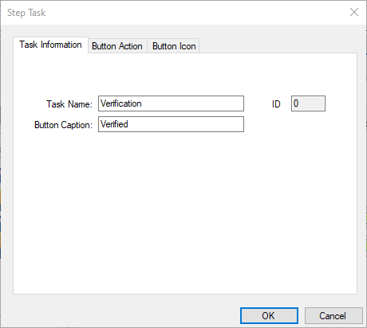
Task: Click the Step Task title bar text
Action: pos(26,13)
